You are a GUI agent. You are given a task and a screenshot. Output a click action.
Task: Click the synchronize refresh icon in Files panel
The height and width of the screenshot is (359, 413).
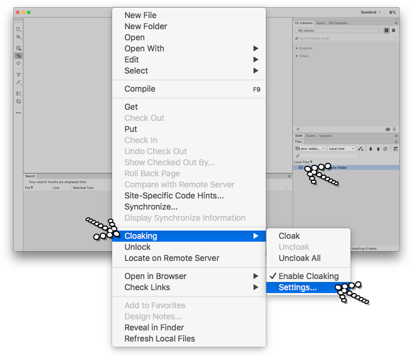click(385, 149)
